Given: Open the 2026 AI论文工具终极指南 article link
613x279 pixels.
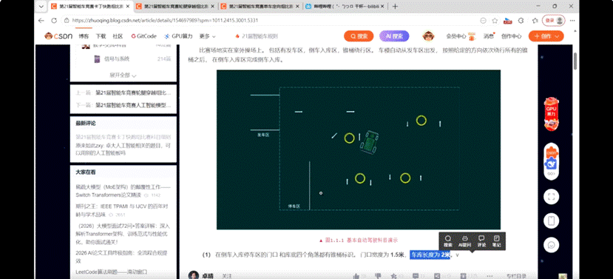Looking at the screenshot, I should point(123,256).
